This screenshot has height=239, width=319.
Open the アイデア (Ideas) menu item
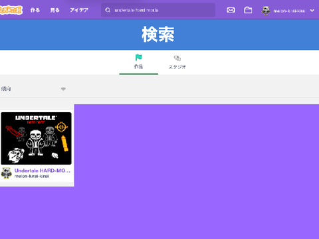point(79,10)
